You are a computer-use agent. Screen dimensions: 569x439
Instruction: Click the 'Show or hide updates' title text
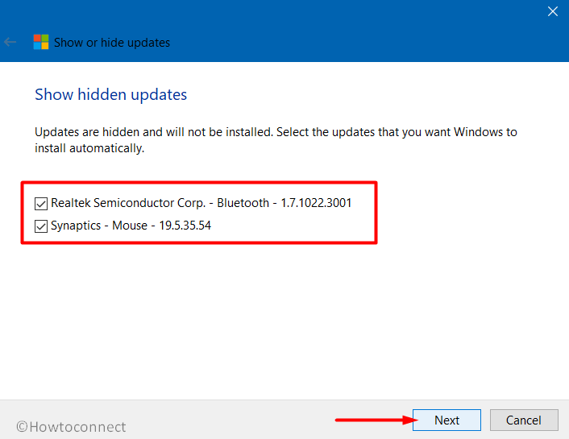click(112, 43)
